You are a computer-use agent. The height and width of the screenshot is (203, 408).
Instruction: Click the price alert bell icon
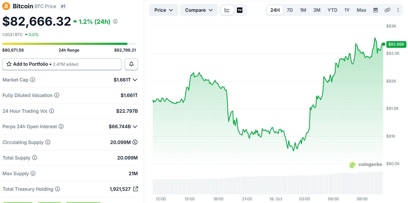(131, 64)
